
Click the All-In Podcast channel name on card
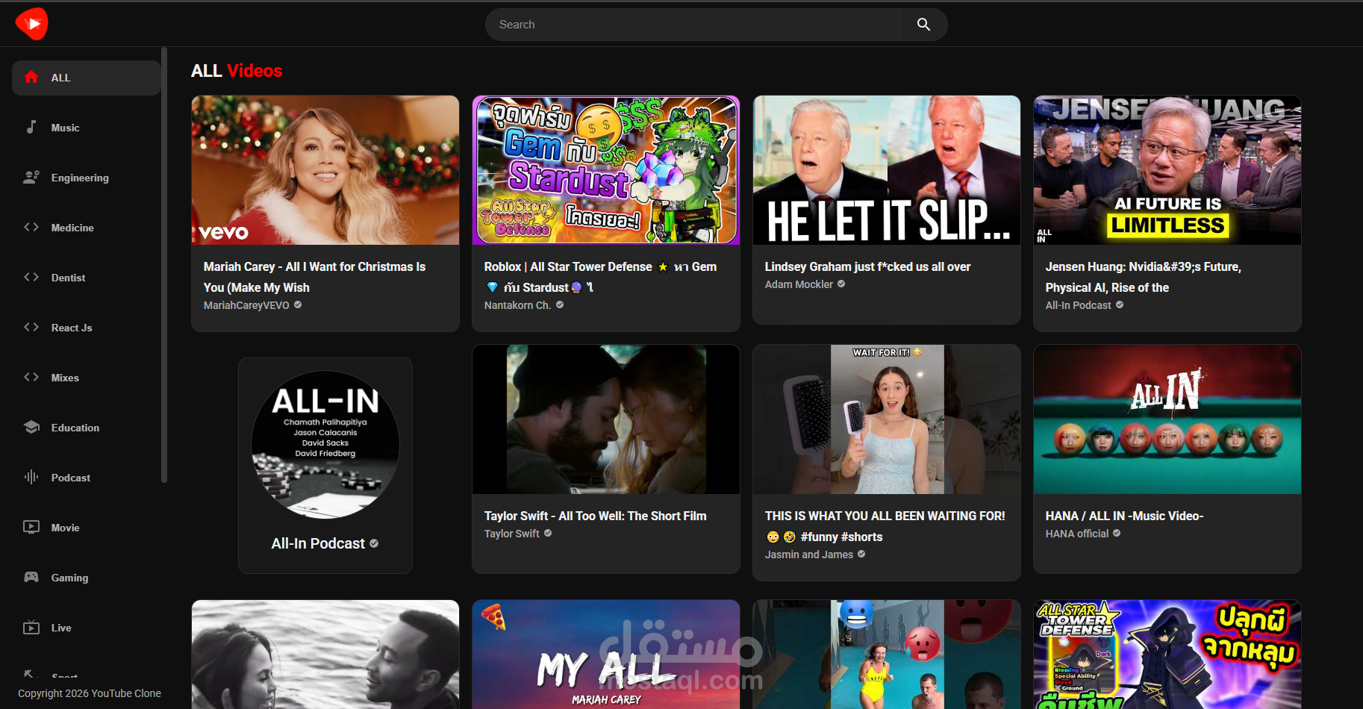tap(318, 543)
